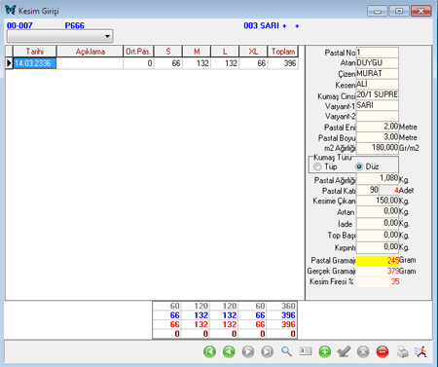Click the Pastal Eni field 2,00
This screenshot has height=367, width=438.
(377, 127)
